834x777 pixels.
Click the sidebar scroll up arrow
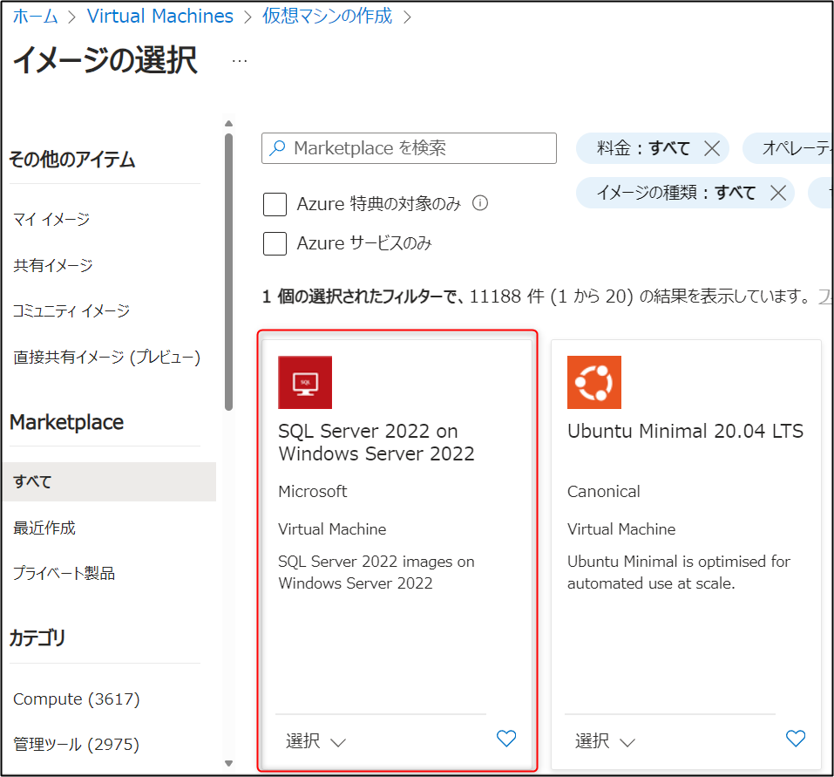click(228, 124)
